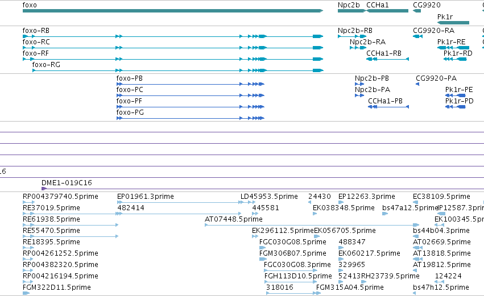The image size is (484, 296).
Task: Select EST FGC030G08.5prime
Action: [293, 243]
